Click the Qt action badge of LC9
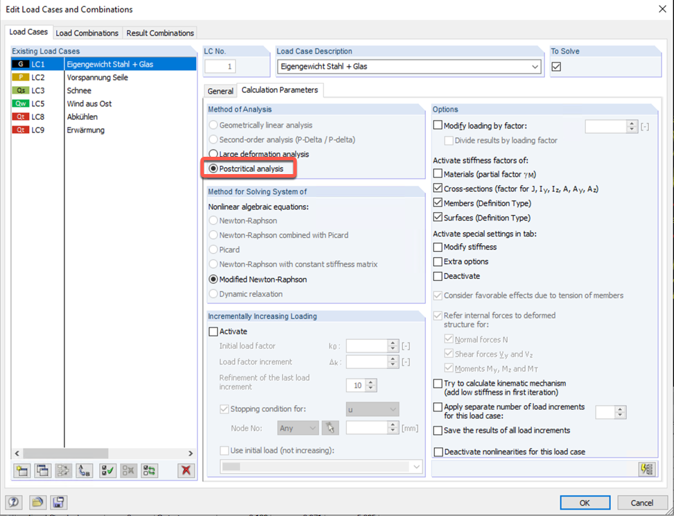 (x=21, y=130)
